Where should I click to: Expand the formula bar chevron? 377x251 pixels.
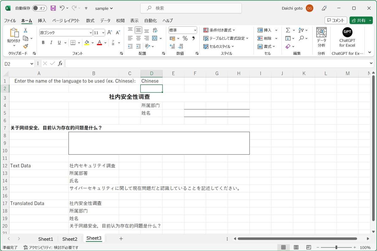click(x=372, y=63)
